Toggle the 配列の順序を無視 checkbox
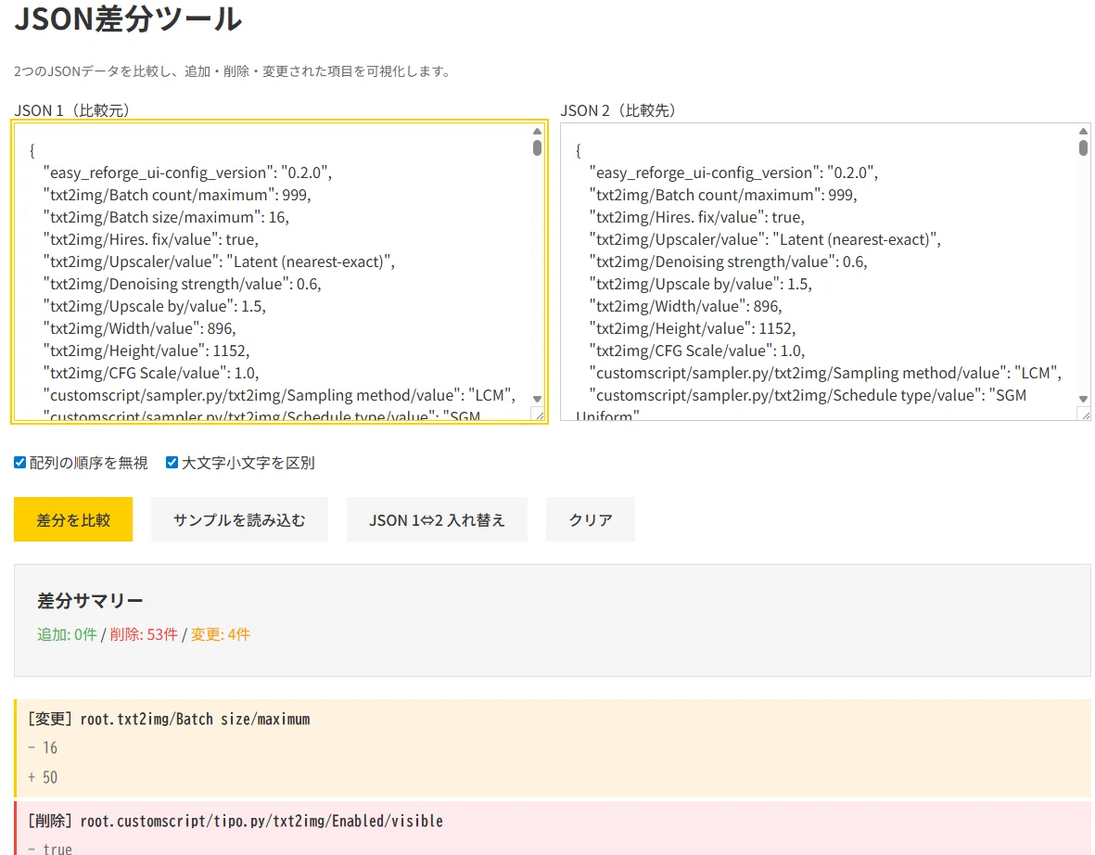 click(x=20, y=463)
